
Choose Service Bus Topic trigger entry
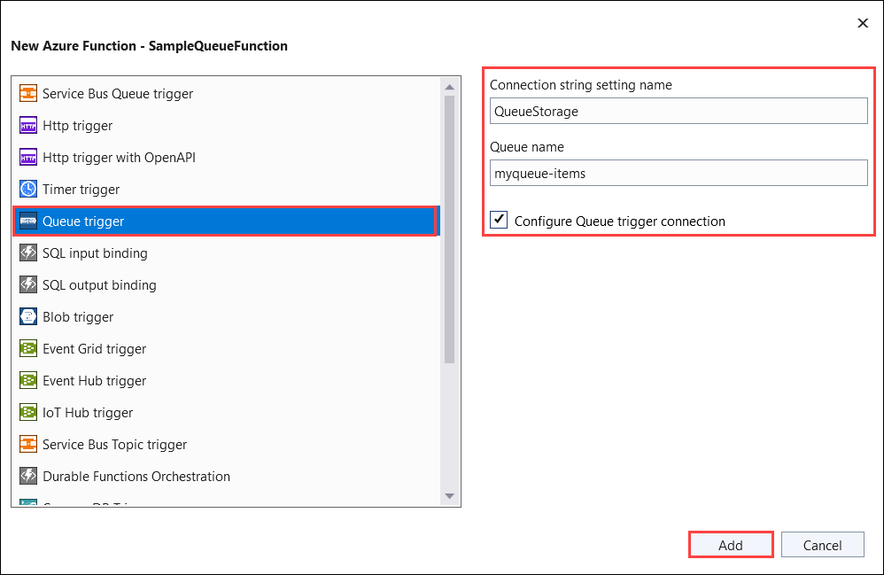(226, 444)
